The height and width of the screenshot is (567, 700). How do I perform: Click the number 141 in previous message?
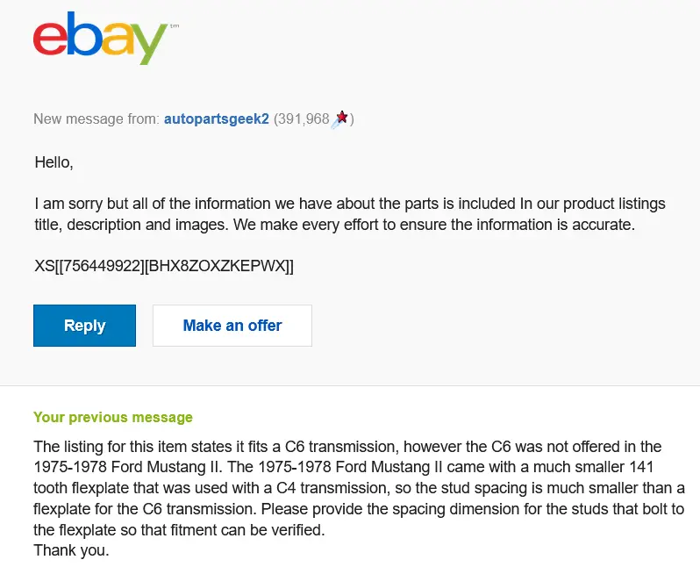641,467
